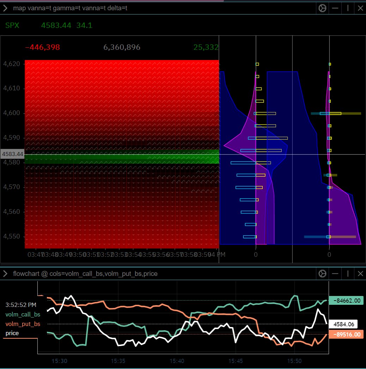Screen dimensions: 366x369
Task: Minimize the flowchart panel
Action: click(335, 274)
